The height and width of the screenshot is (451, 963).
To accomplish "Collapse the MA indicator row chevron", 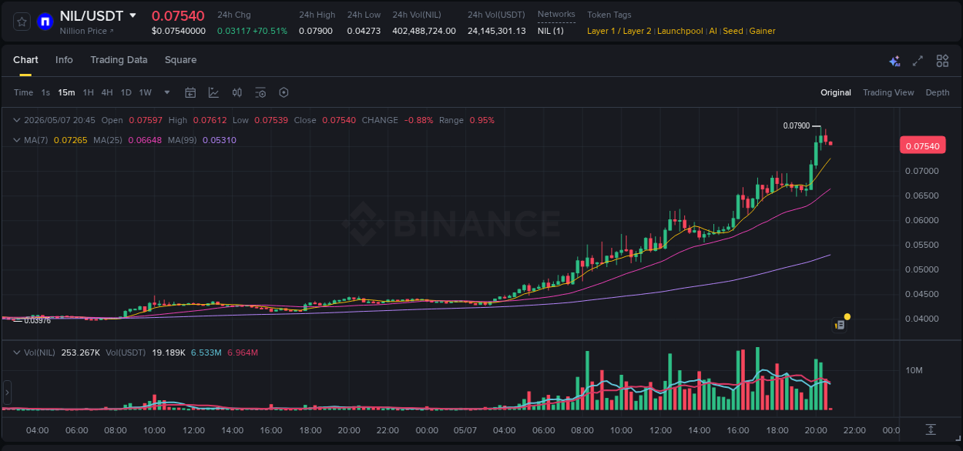I will pos(16,140).
